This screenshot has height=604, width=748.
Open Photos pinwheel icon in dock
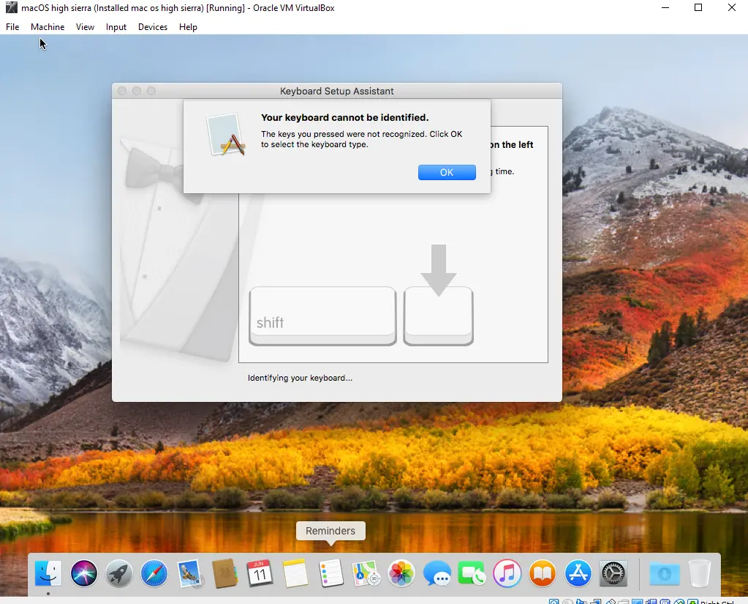point(401,573)
